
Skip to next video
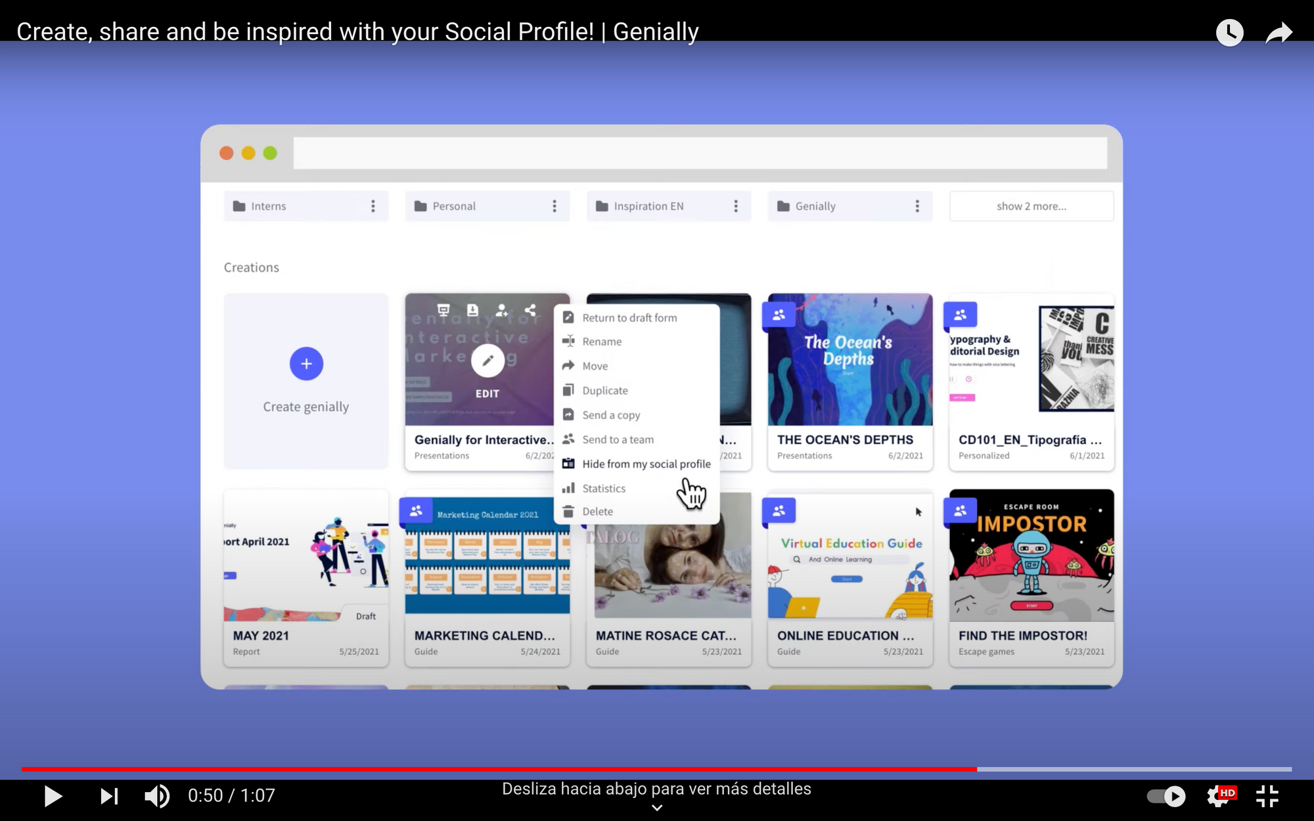click(x=109, y=796)
